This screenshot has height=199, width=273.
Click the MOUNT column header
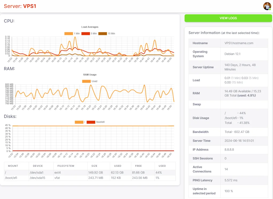click(13, 166)
